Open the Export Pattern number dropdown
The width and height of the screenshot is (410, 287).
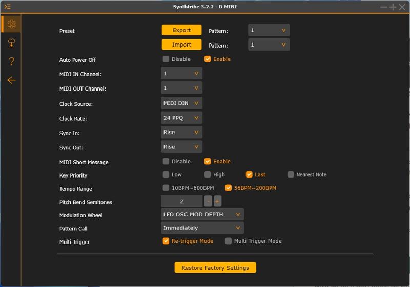pyautogui.click(x=269, y=30)
